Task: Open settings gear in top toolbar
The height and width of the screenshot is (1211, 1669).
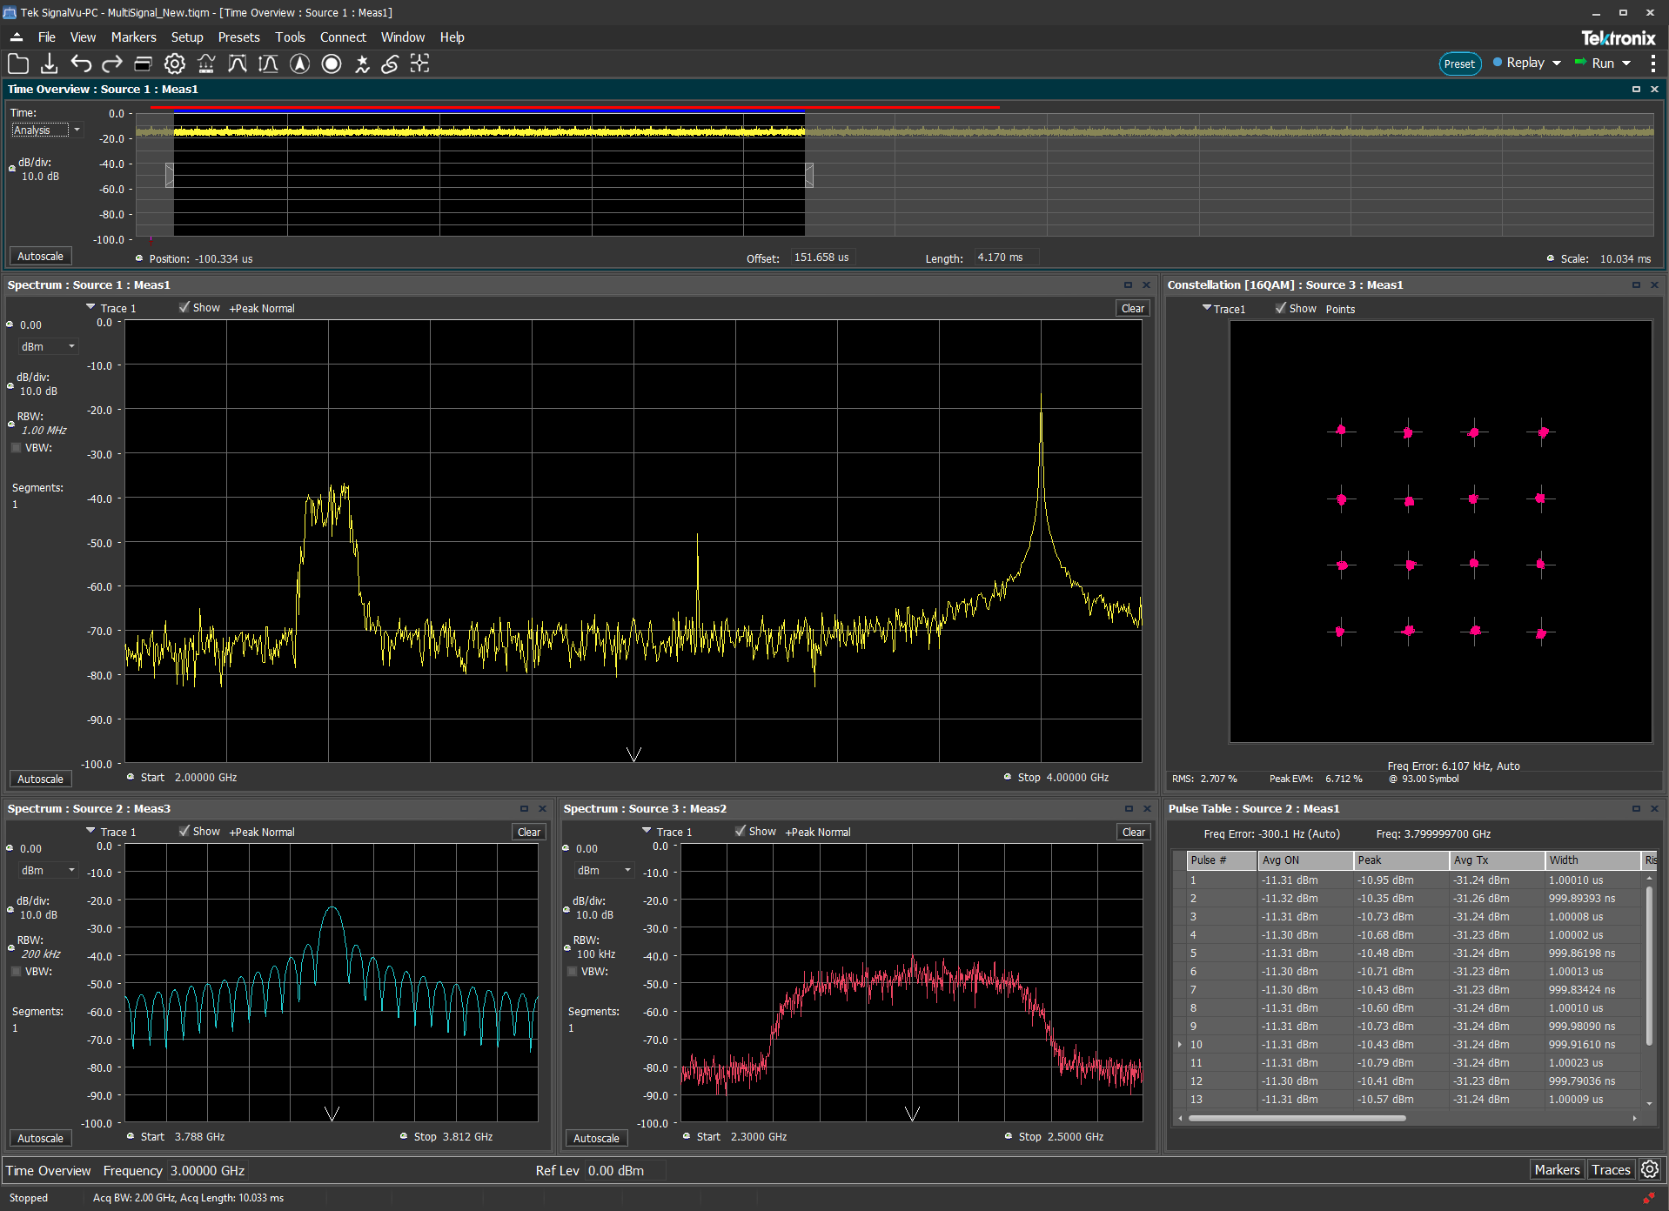Action: pos(175,64)
